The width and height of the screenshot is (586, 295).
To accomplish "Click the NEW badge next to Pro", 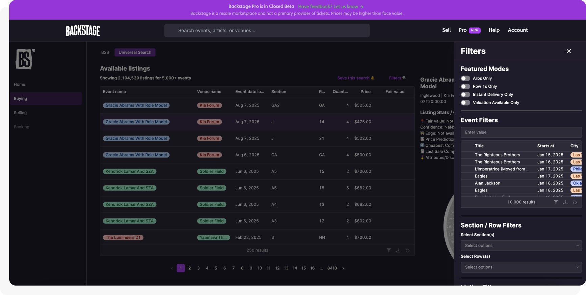I will [x=475, y=30].
